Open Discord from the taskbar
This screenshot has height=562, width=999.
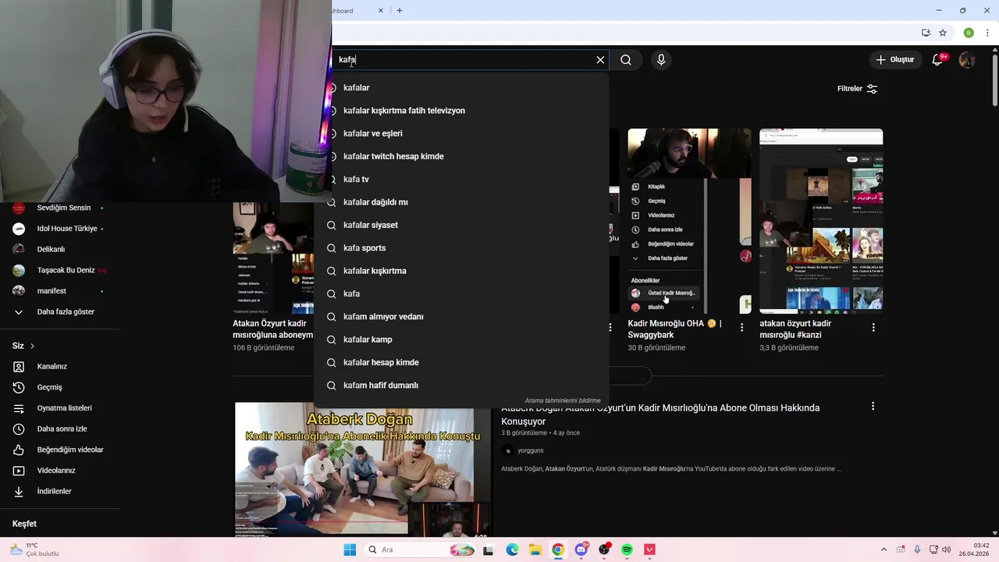point(581,550)
